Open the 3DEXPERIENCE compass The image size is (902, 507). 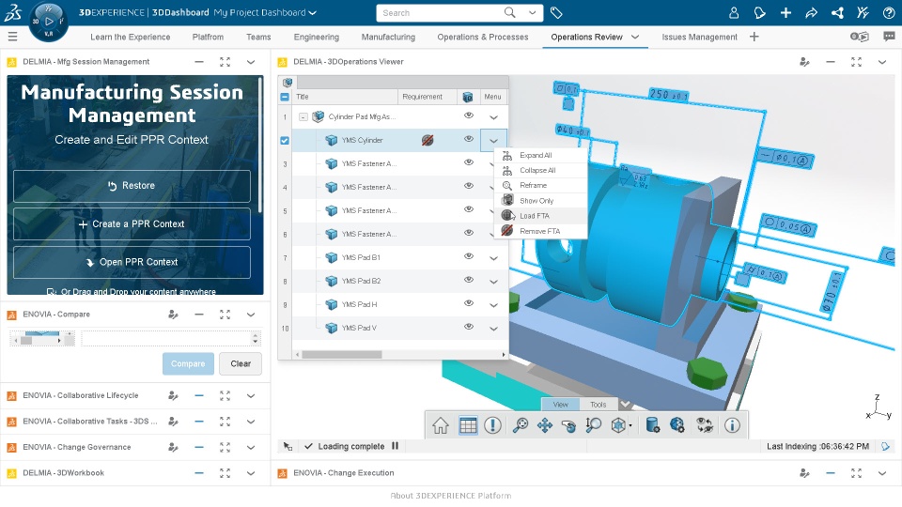tap(48, 22)
